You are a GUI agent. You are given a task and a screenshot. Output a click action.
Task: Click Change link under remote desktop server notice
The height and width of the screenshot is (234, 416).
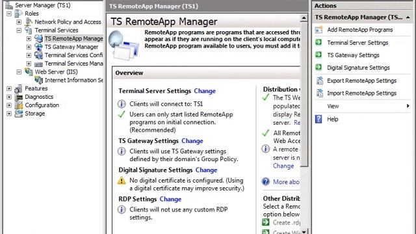(283, 166)
